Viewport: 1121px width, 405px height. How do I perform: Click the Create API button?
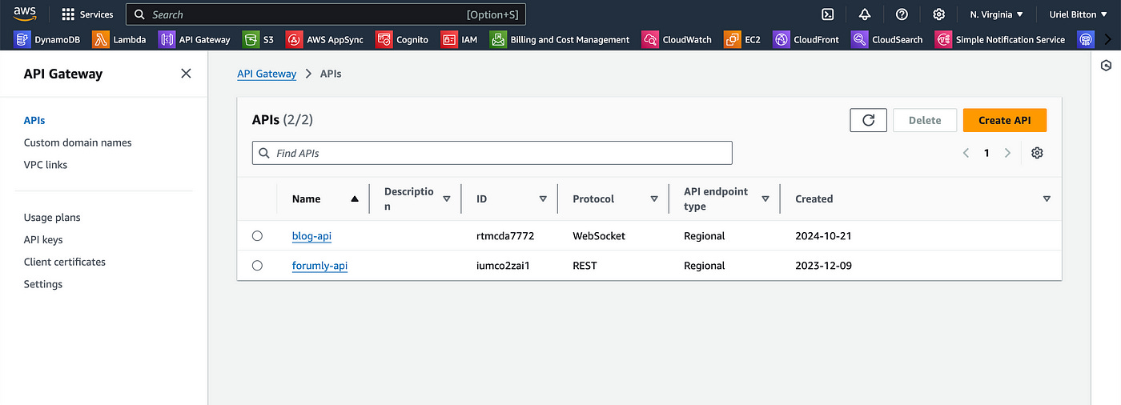[1004, 120]
